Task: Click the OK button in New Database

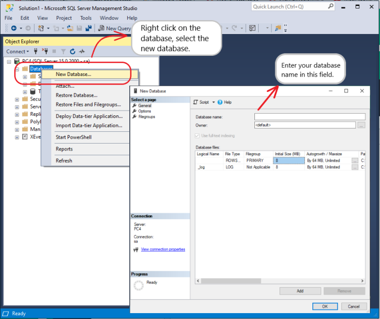Action: 325,306
